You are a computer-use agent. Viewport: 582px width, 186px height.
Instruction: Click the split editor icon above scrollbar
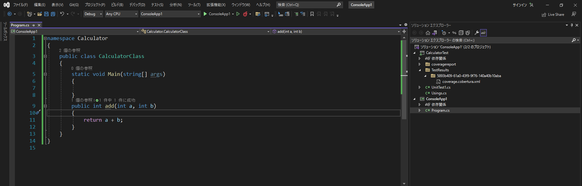click(x=404, y=32)
